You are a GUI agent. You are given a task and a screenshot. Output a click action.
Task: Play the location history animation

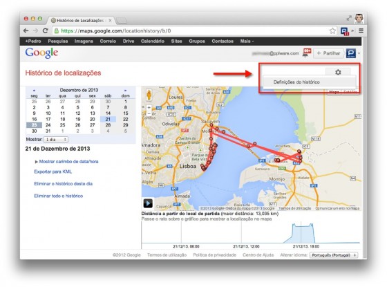coord(148,203)
